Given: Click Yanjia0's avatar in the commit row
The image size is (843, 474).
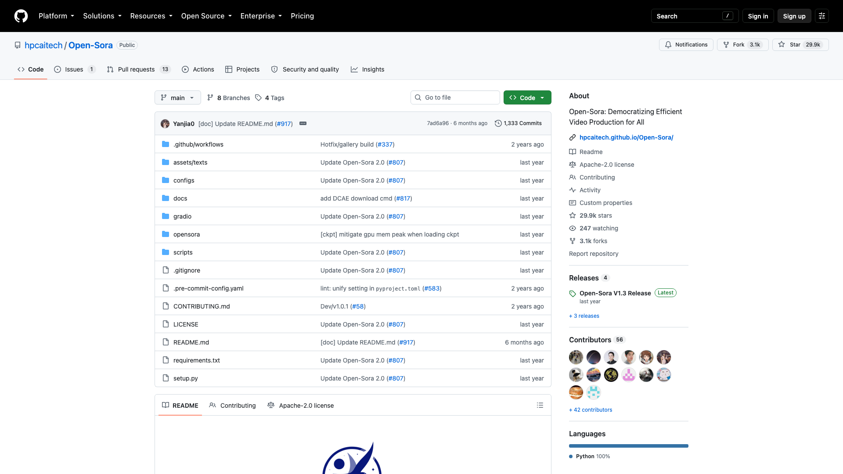Looking at the screenshot, I should 165,124.
